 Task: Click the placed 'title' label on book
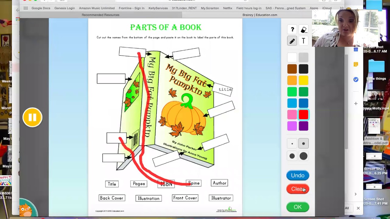225,89
